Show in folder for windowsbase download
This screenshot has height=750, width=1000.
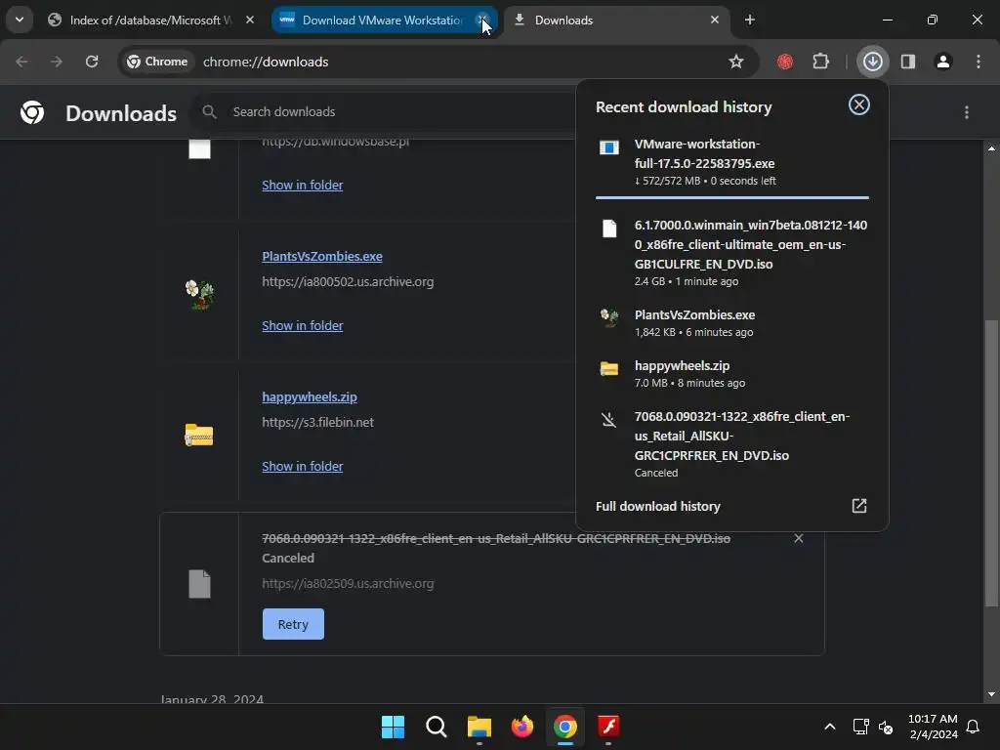[x=303, y=185]
